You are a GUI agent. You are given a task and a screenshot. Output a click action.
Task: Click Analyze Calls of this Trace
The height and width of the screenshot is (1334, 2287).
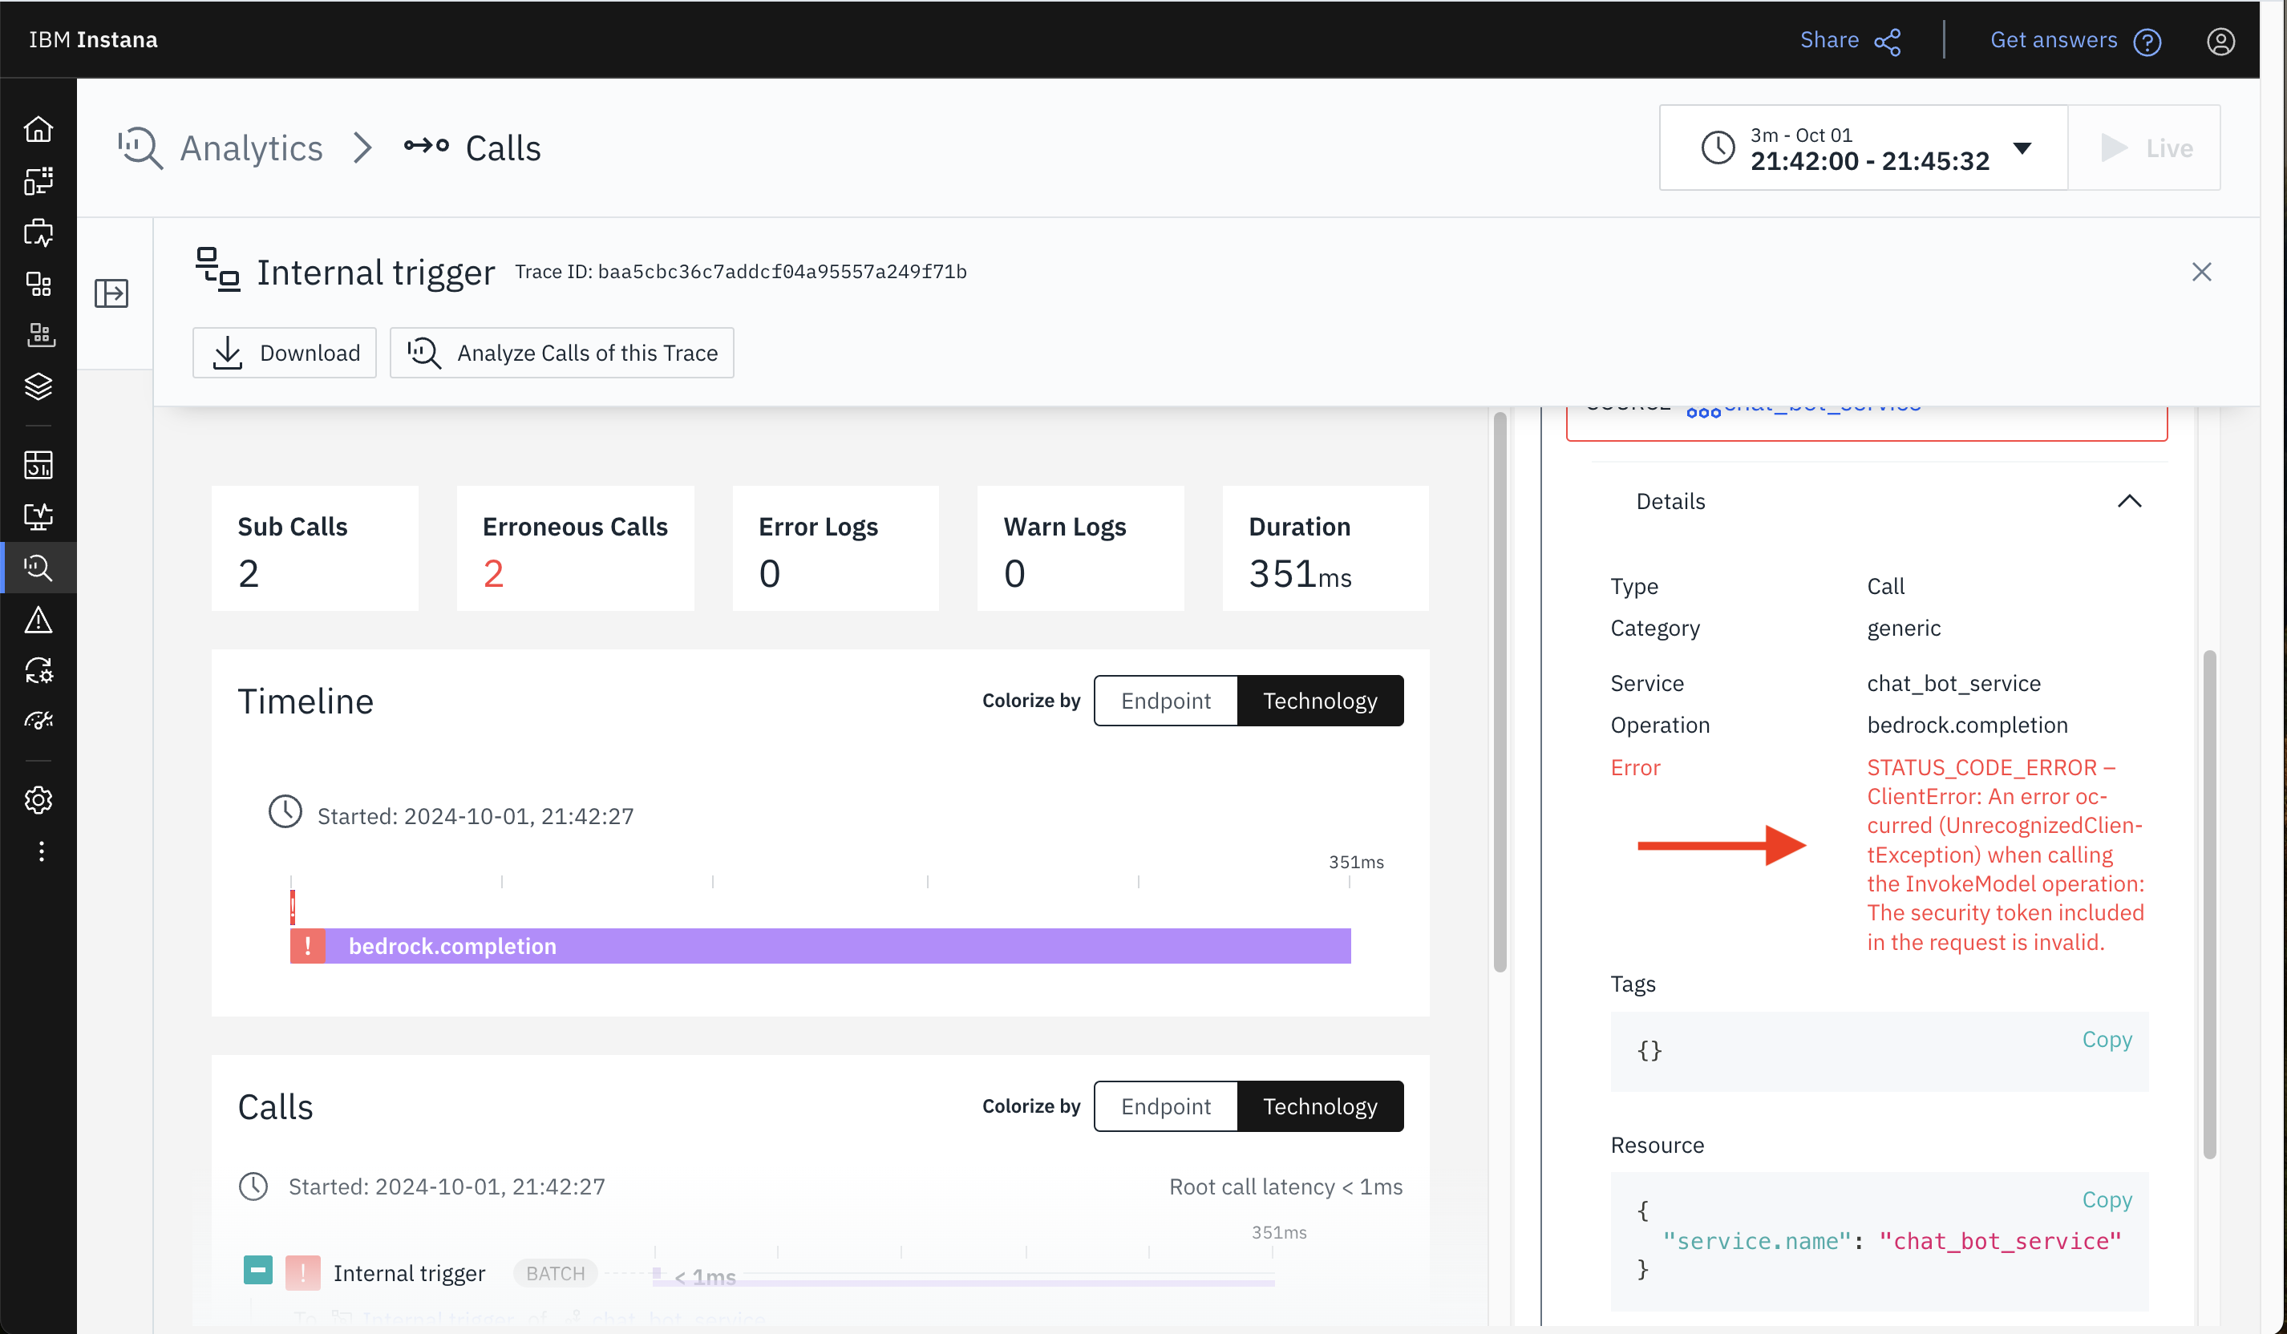click(562, 352)
